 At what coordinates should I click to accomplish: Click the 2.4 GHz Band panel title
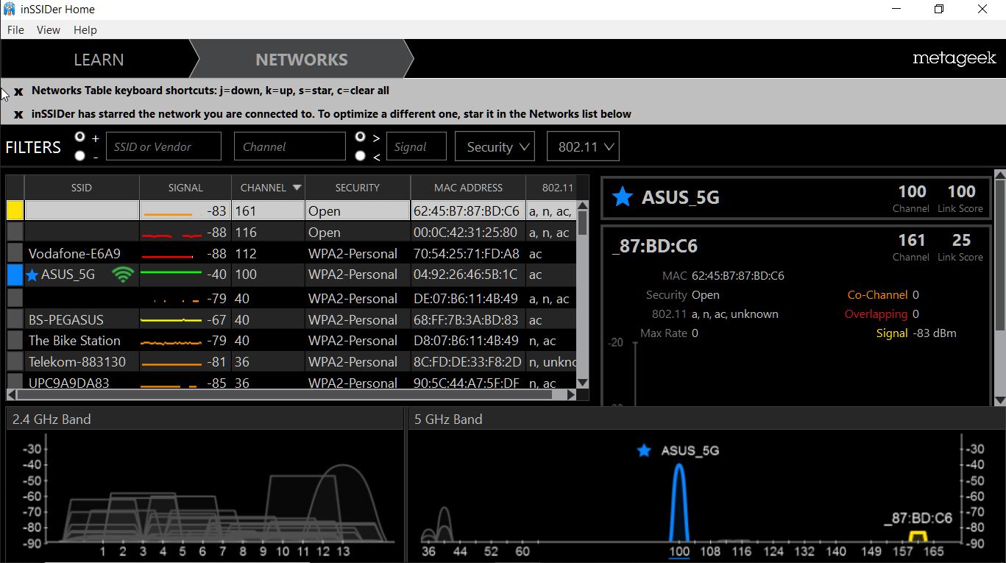52,419
